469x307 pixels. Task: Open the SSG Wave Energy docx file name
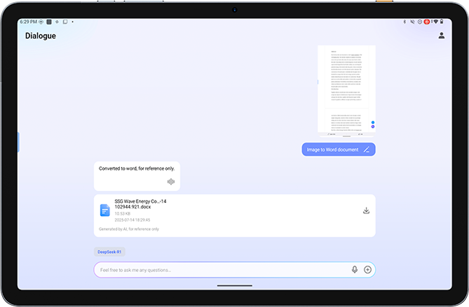[140, 204]
